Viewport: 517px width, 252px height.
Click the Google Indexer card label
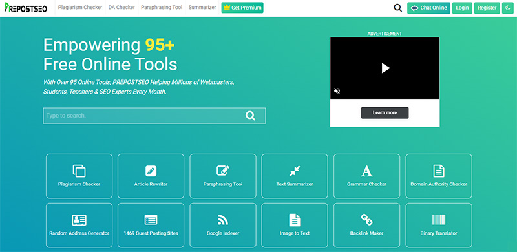point(223,233)
